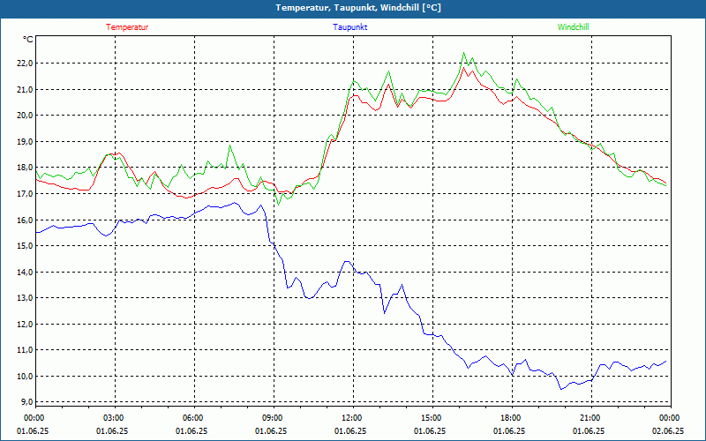
Task: Click the '10,0' y-axis label
Action: 25,377
